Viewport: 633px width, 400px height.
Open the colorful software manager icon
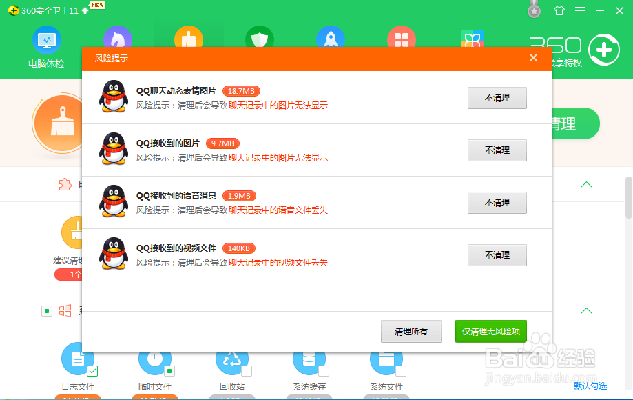(x=473, y=39)
